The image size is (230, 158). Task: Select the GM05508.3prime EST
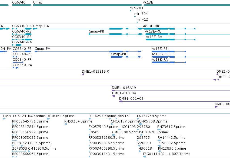(141, 124)
